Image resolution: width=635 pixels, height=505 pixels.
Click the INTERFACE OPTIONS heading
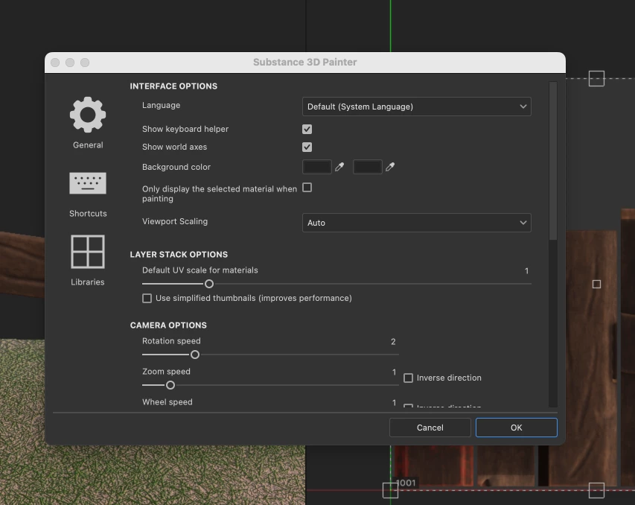tap(173, 86)
